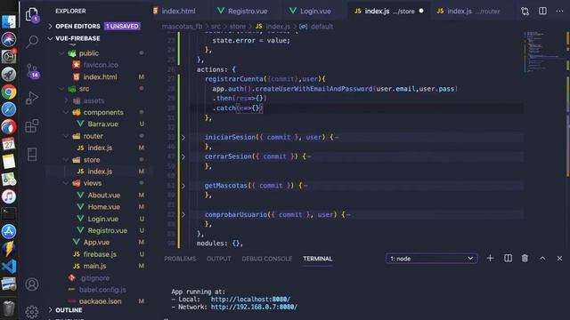Open the Search view icon
The image size is (570, 320).
pyautogui.click(x=32, y=41)
